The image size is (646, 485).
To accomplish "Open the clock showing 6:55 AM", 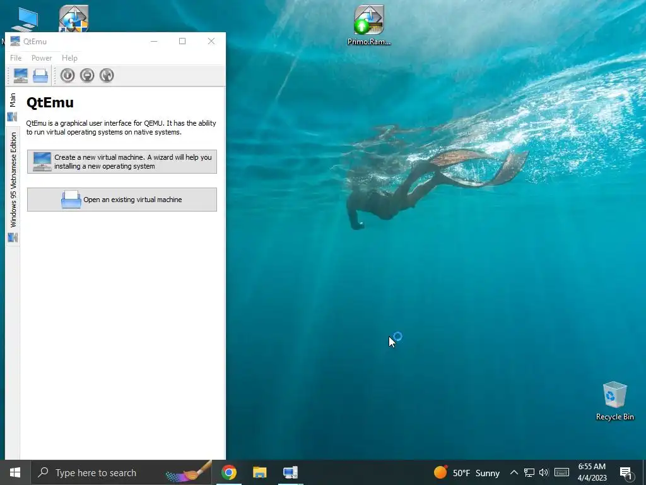I will (x=592, y=472).
